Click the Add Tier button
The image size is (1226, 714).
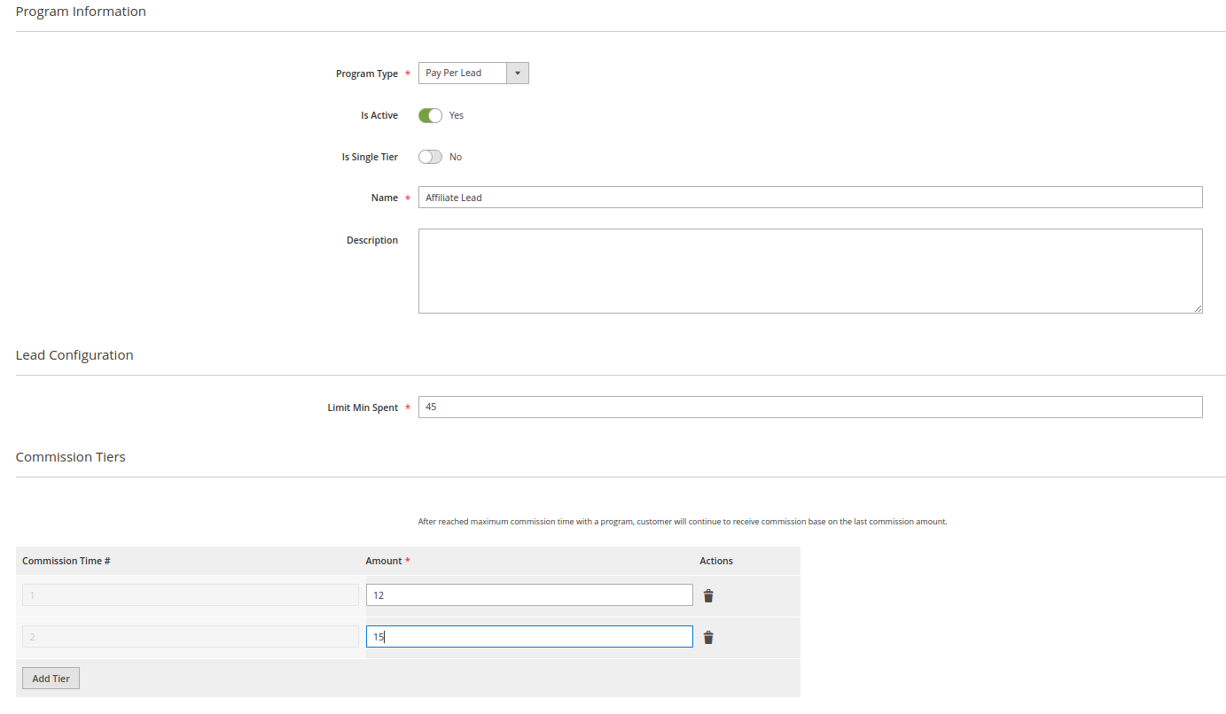coord(51,679)
